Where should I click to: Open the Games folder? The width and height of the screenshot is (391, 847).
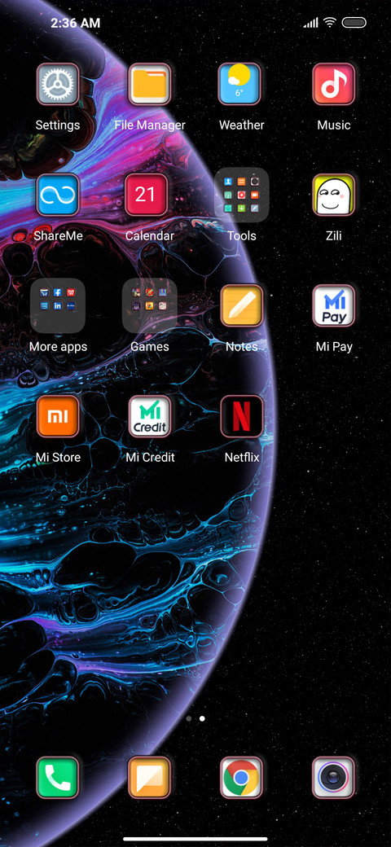tap(150, 305)
